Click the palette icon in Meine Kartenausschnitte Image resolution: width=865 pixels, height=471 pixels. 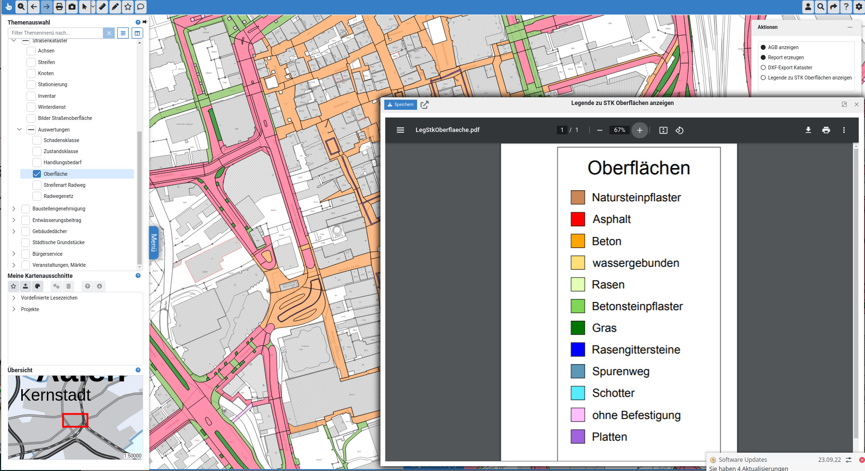coord(38,286)
